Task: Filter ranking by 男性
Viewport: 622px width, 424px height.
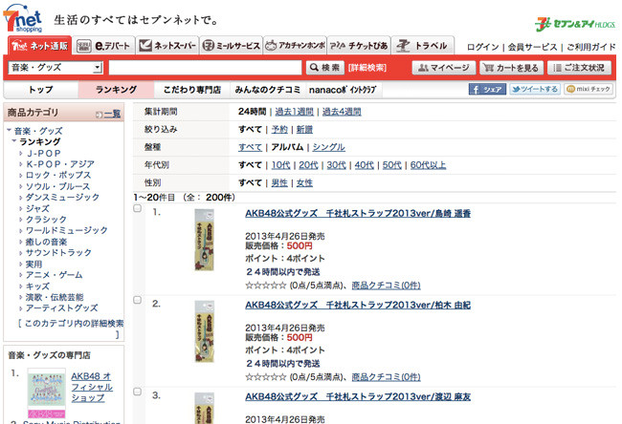Action: (279, 183)
